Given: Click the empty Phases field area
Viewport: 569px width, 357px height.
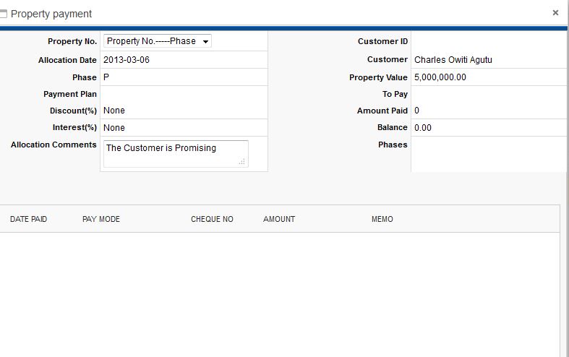Looking at the screenshot, I should [x=488, y=153].
